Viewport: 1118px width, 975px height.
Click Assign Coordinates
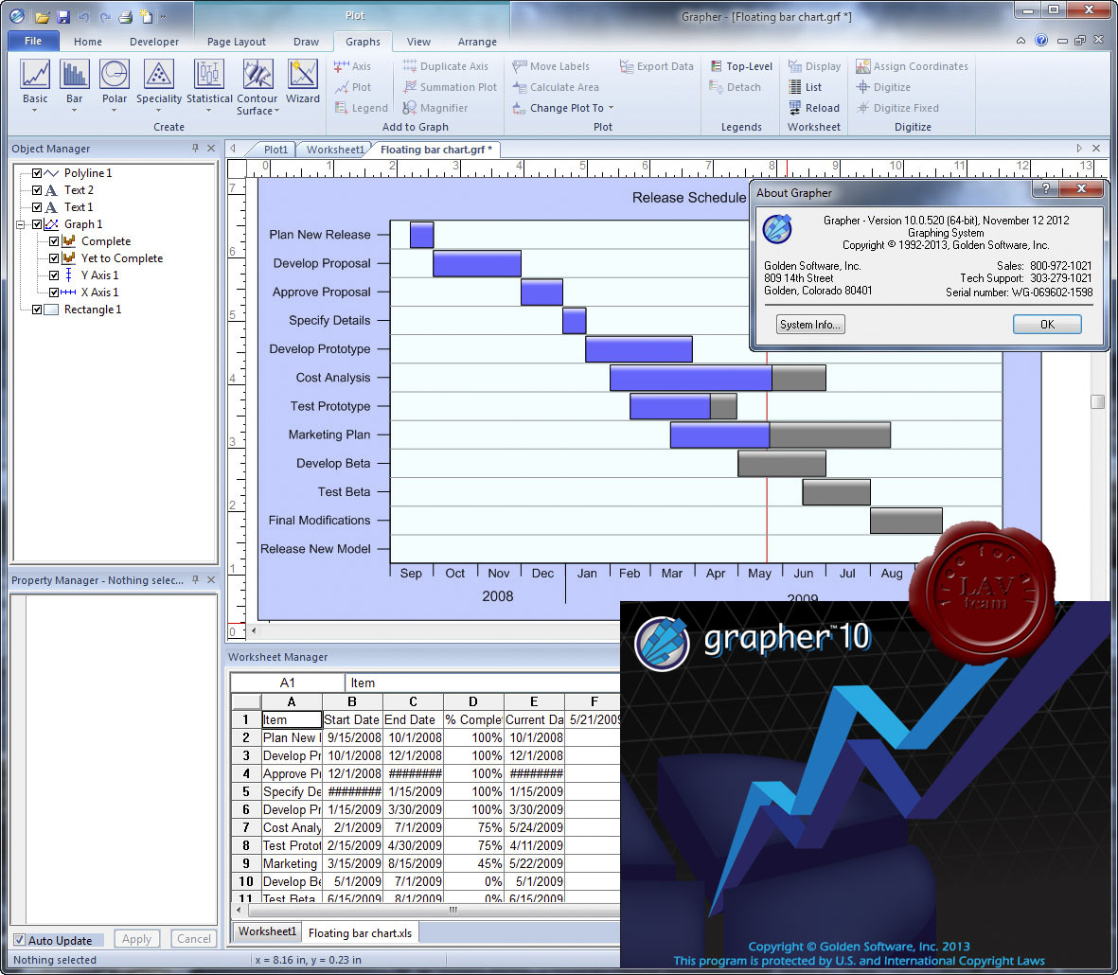tap(912, 66)
